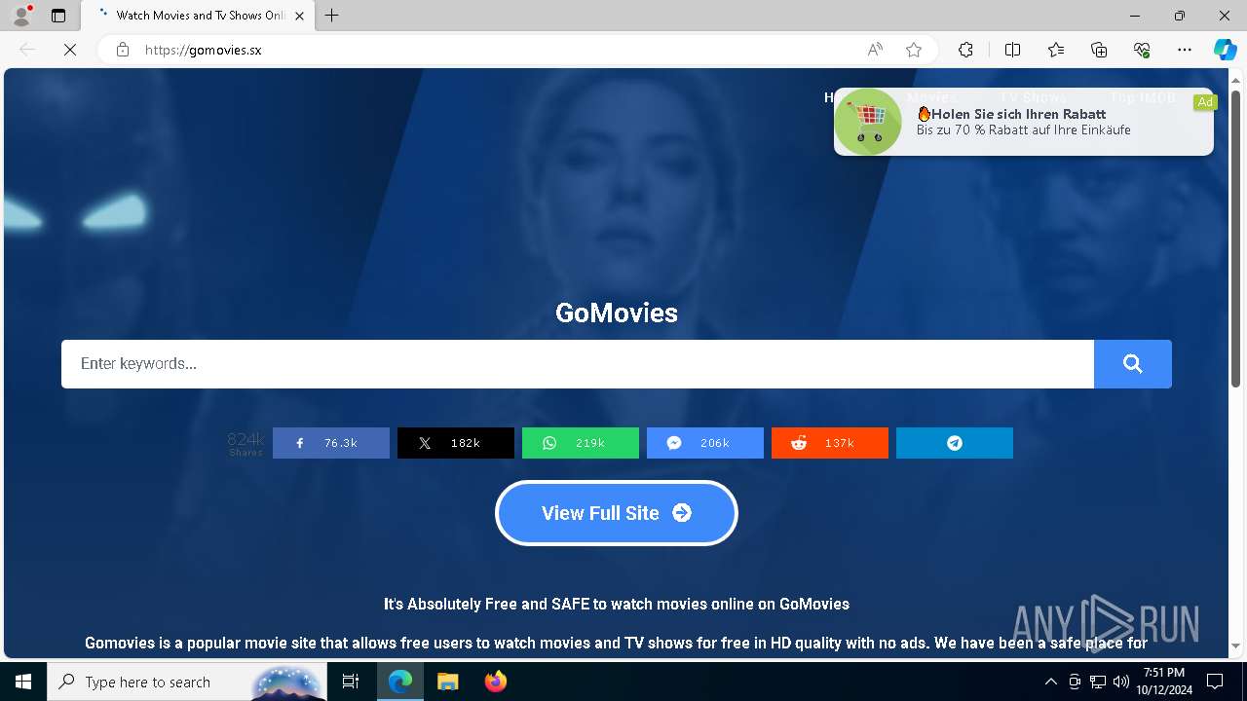Open the Edge profile icon
Viewport: 1247px width, 701px height.
21,16
